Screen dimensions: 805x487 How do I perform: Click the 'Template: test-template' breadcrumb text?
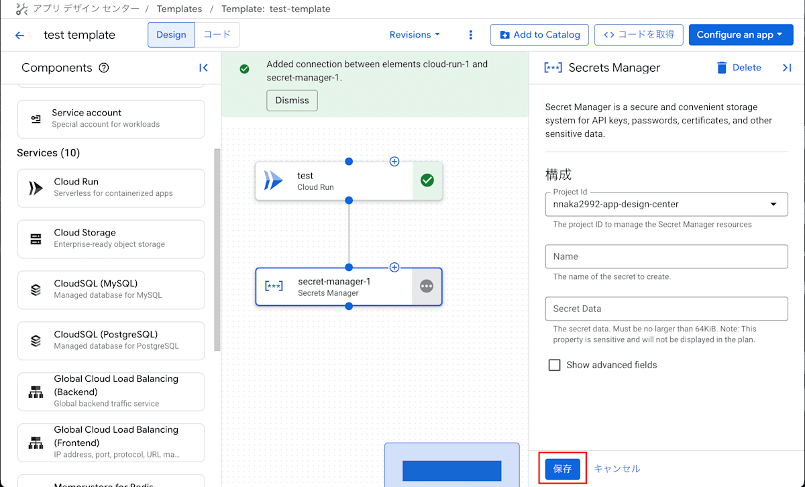[x=276, y=9]
